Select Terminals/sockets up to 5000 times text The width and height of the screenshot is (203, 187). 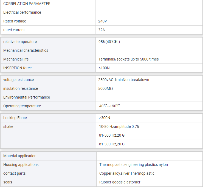coord(128,59)
